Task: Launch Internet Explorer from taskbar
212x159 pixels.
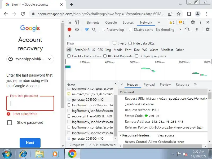Action: tap(23, 154)
